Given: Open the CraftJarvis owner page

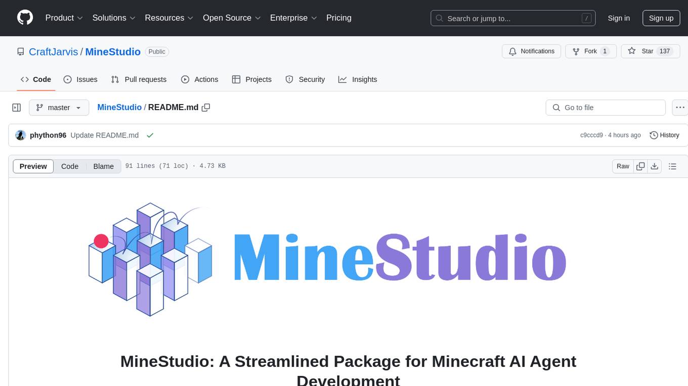Looking at the screenshot, I should pos(54,52).
